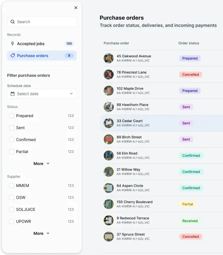Close the sidebar panel with X icon
This screenshot has width=223, height=255.
click(76, 8)
